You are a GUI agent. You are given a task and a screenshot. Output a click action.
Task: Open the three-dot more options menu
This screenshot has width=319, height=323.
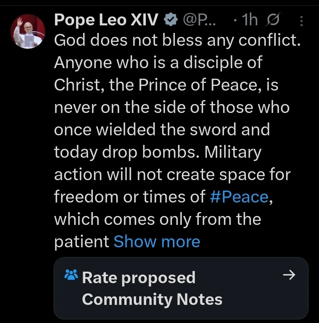point(301,21)
